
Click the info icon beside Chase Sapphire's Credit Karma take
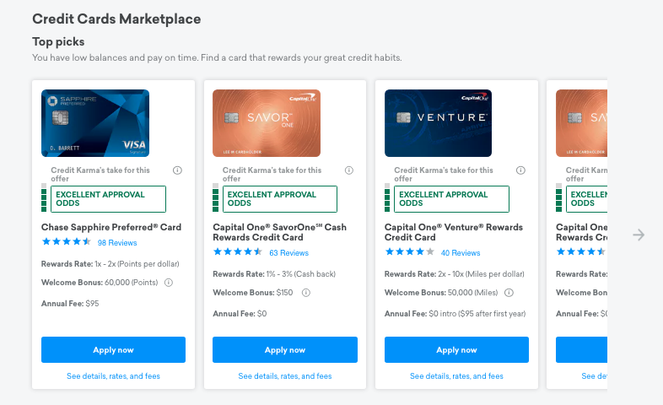click(x=178, y=170)
